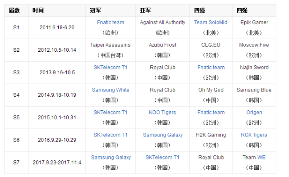Click SKTelecom T1 champion link for S5

click(x=111, y=113)
